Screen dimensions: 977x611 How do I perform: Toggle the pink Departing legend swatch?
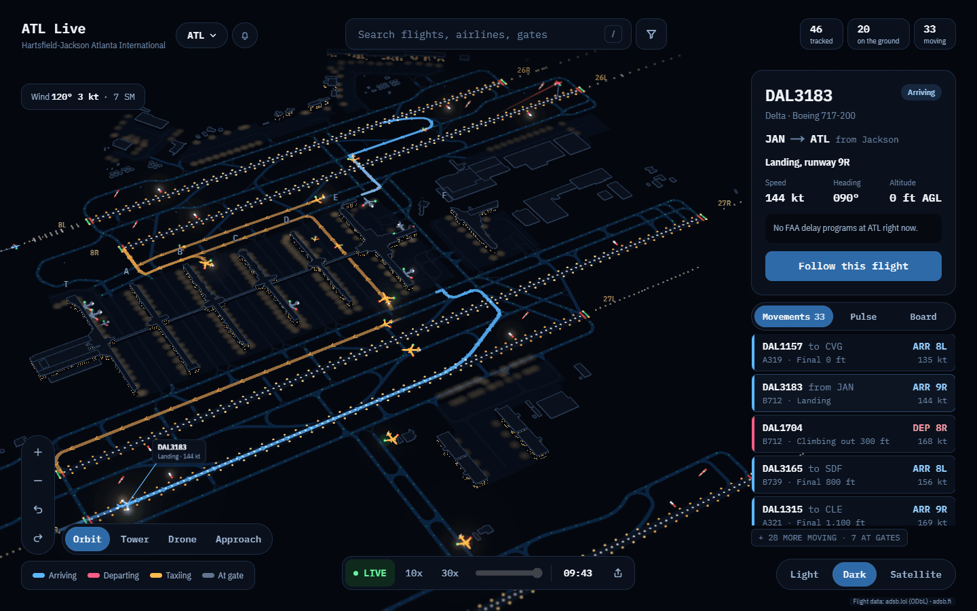coord(94,576)
